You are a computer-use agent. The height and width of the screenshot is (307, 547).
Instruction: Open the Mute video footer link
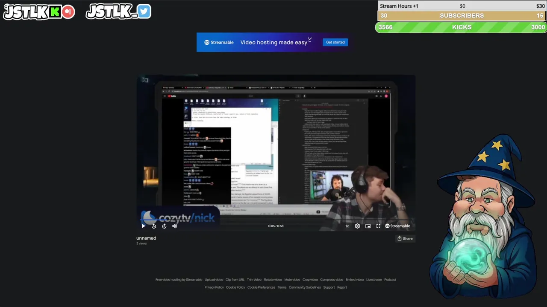click(292, 280)
